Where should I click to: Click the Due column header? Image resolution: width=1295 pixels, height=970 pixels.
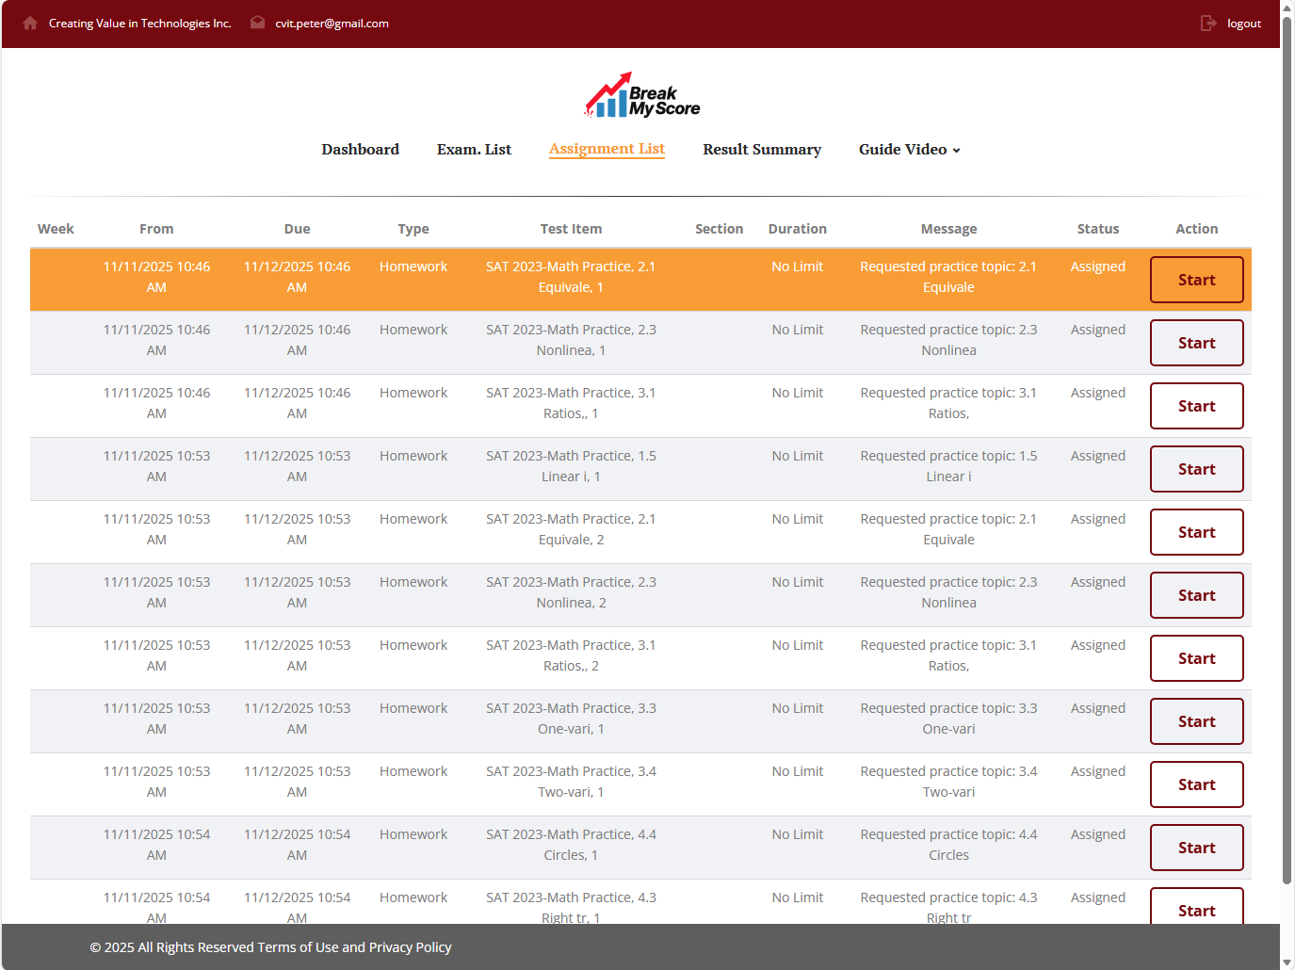(x=297, y=229)
